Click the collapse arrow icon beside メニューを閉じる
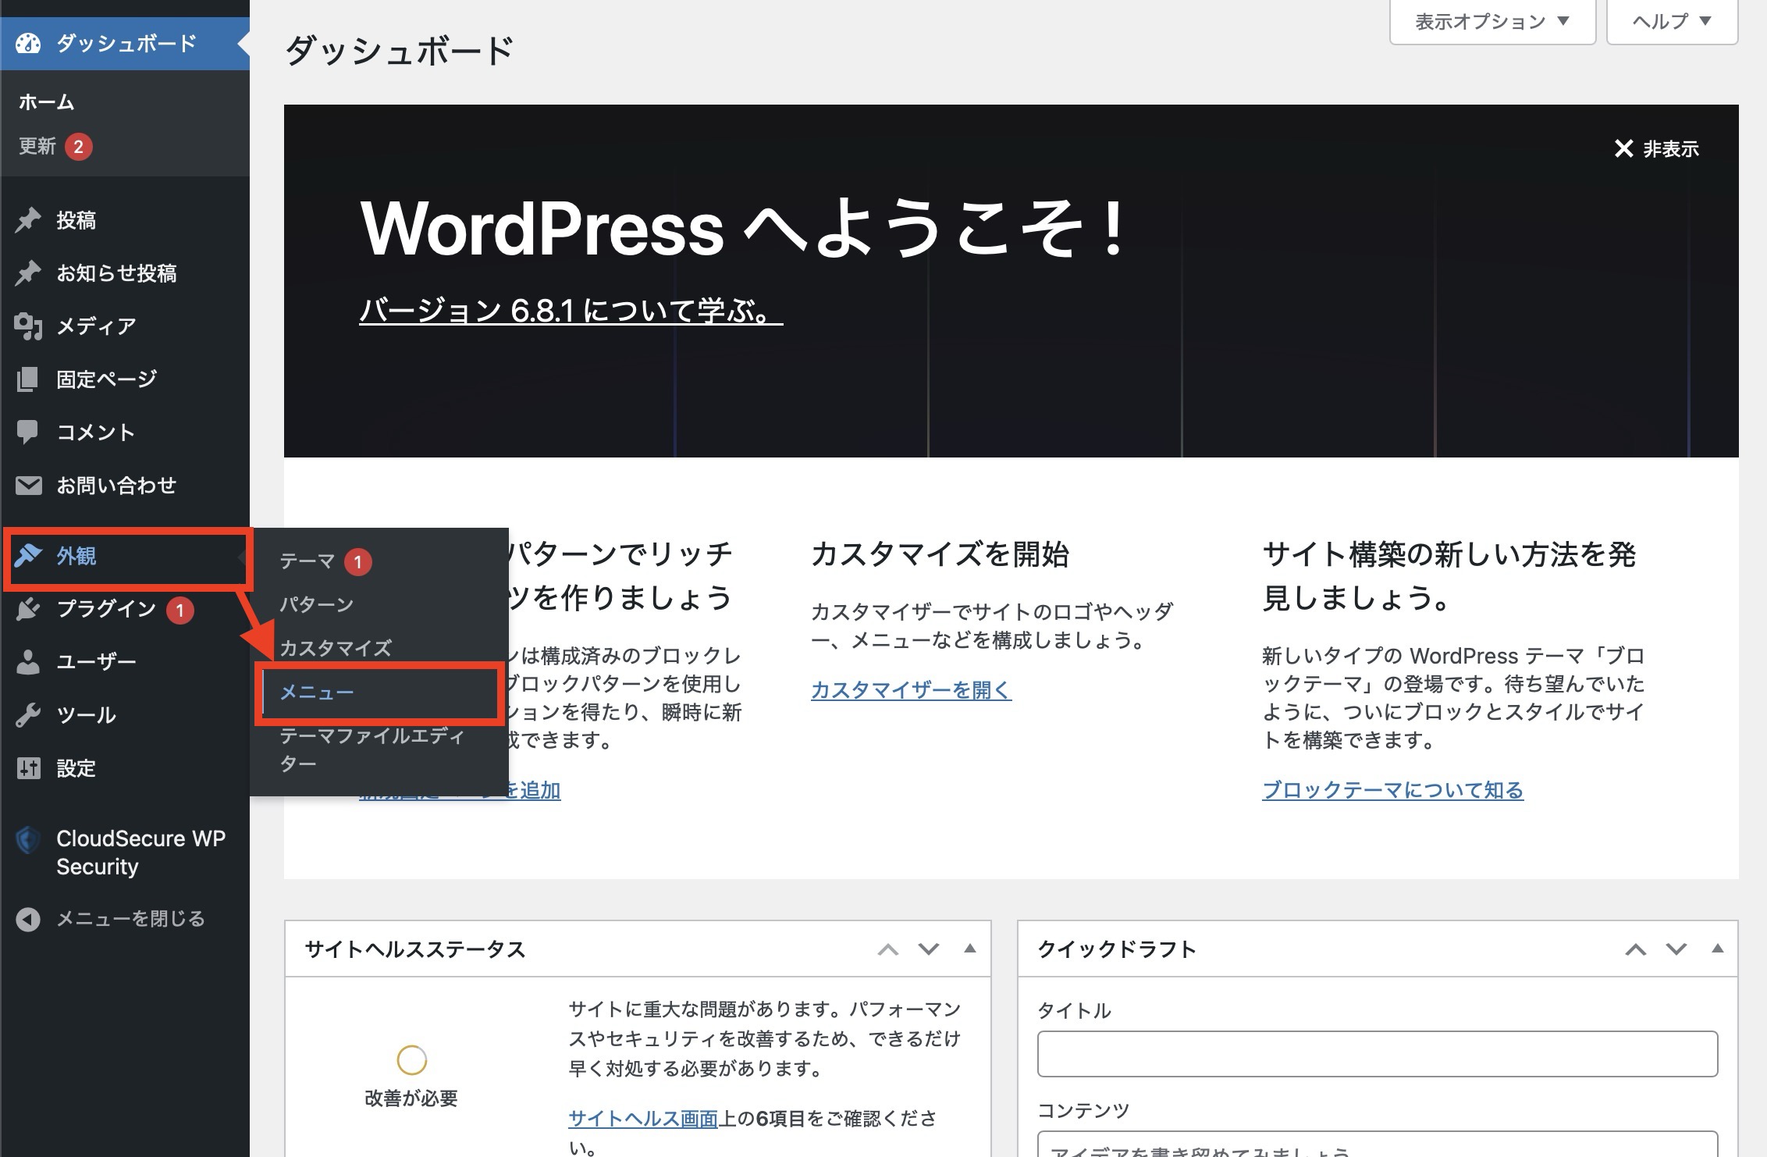This screenshot has height=1157, width=1767. tap(28, 919)
